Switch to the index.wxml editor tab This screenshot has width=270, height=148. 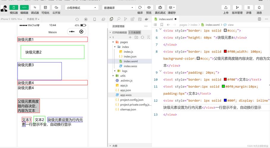[166, 19]
